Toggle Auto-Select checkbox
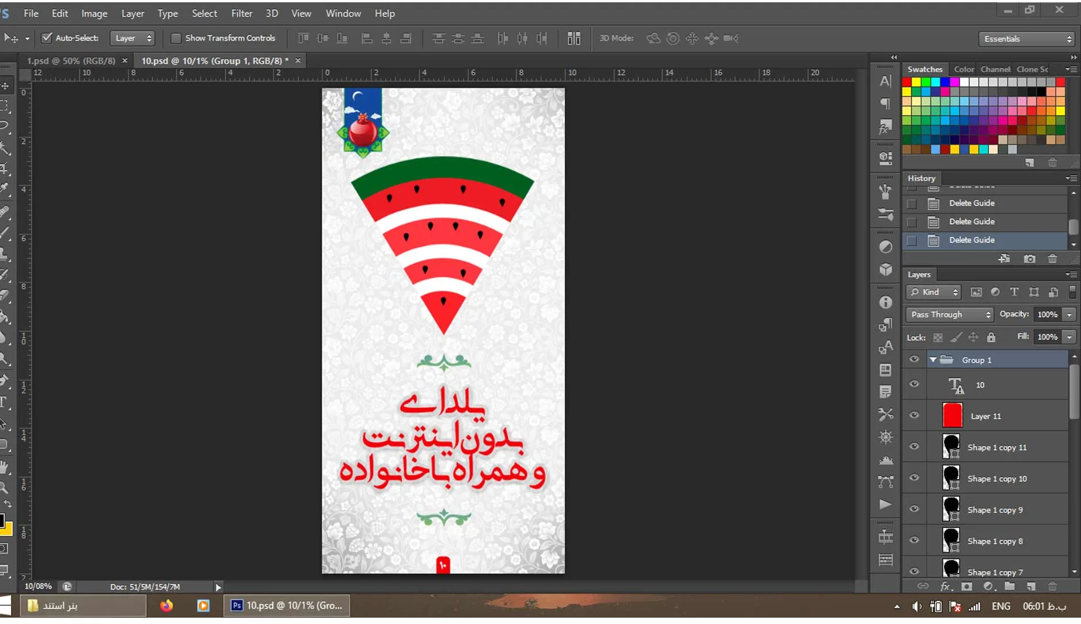This screenshot has width=1081, height=624. [47, 38]
